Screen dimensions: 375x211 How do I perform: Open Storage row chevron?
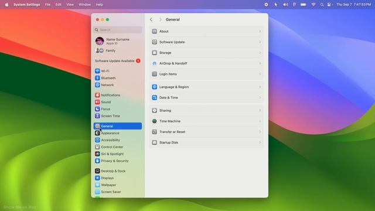coord(260,53)
